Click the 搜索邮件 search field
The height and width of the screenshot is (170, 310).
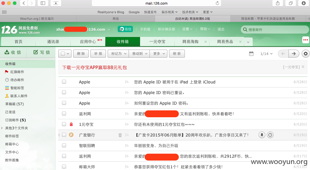tap(275, 30)
